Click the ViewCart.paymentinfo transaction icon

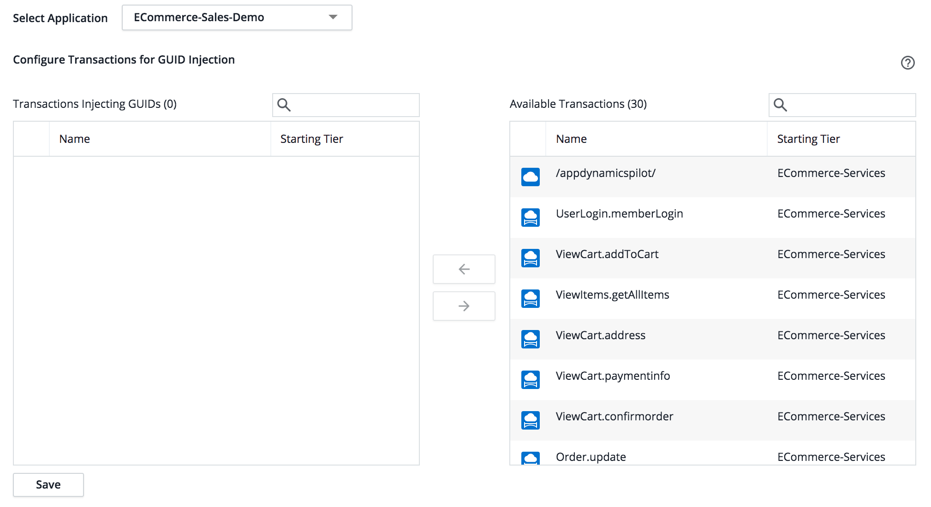(531, 380)
